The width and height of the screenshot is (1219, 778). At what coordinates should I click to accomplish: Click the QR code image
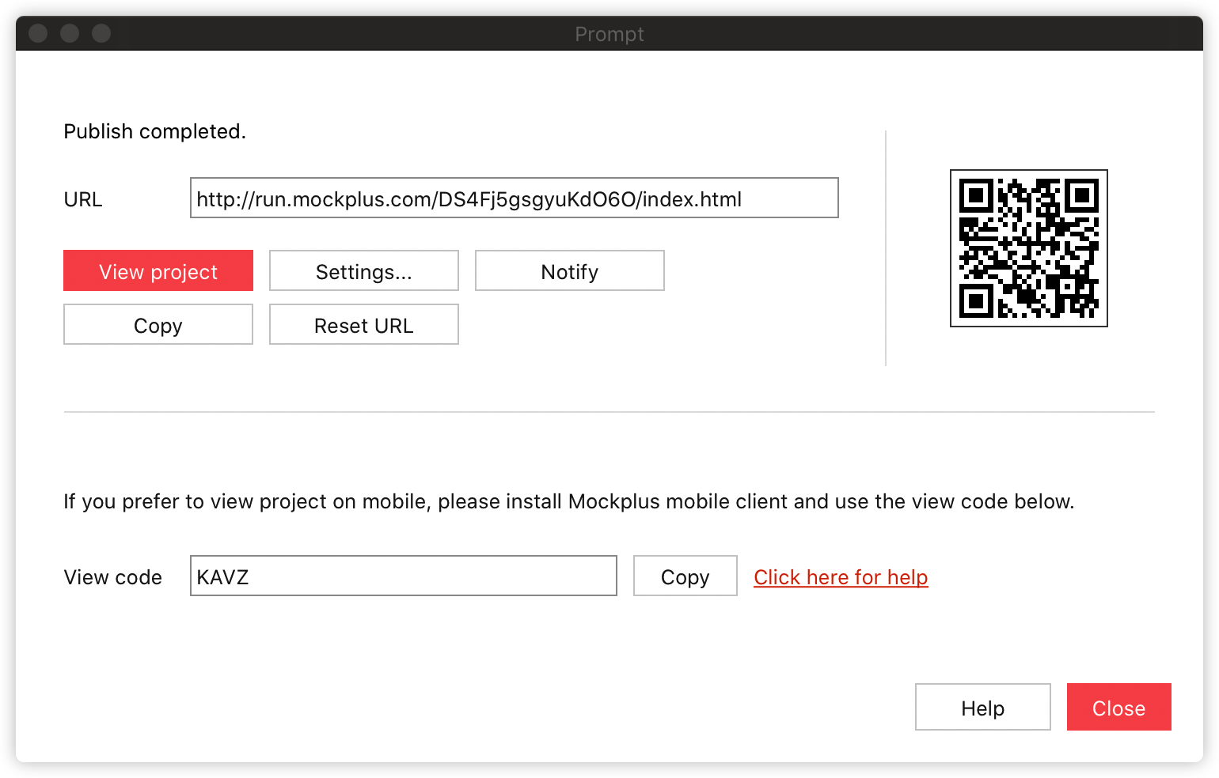(x=1029, y=248)
